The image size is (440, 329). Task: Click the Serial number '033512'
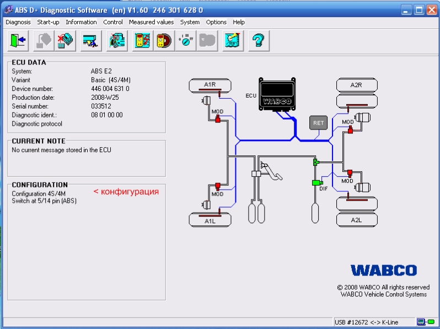101,106
